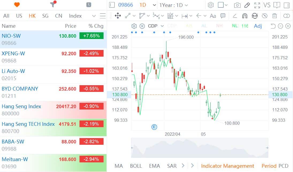Select the crosshair move tool
Image resolution: width=293 pixels, height=172 pixels.
[x=117, y=16]
